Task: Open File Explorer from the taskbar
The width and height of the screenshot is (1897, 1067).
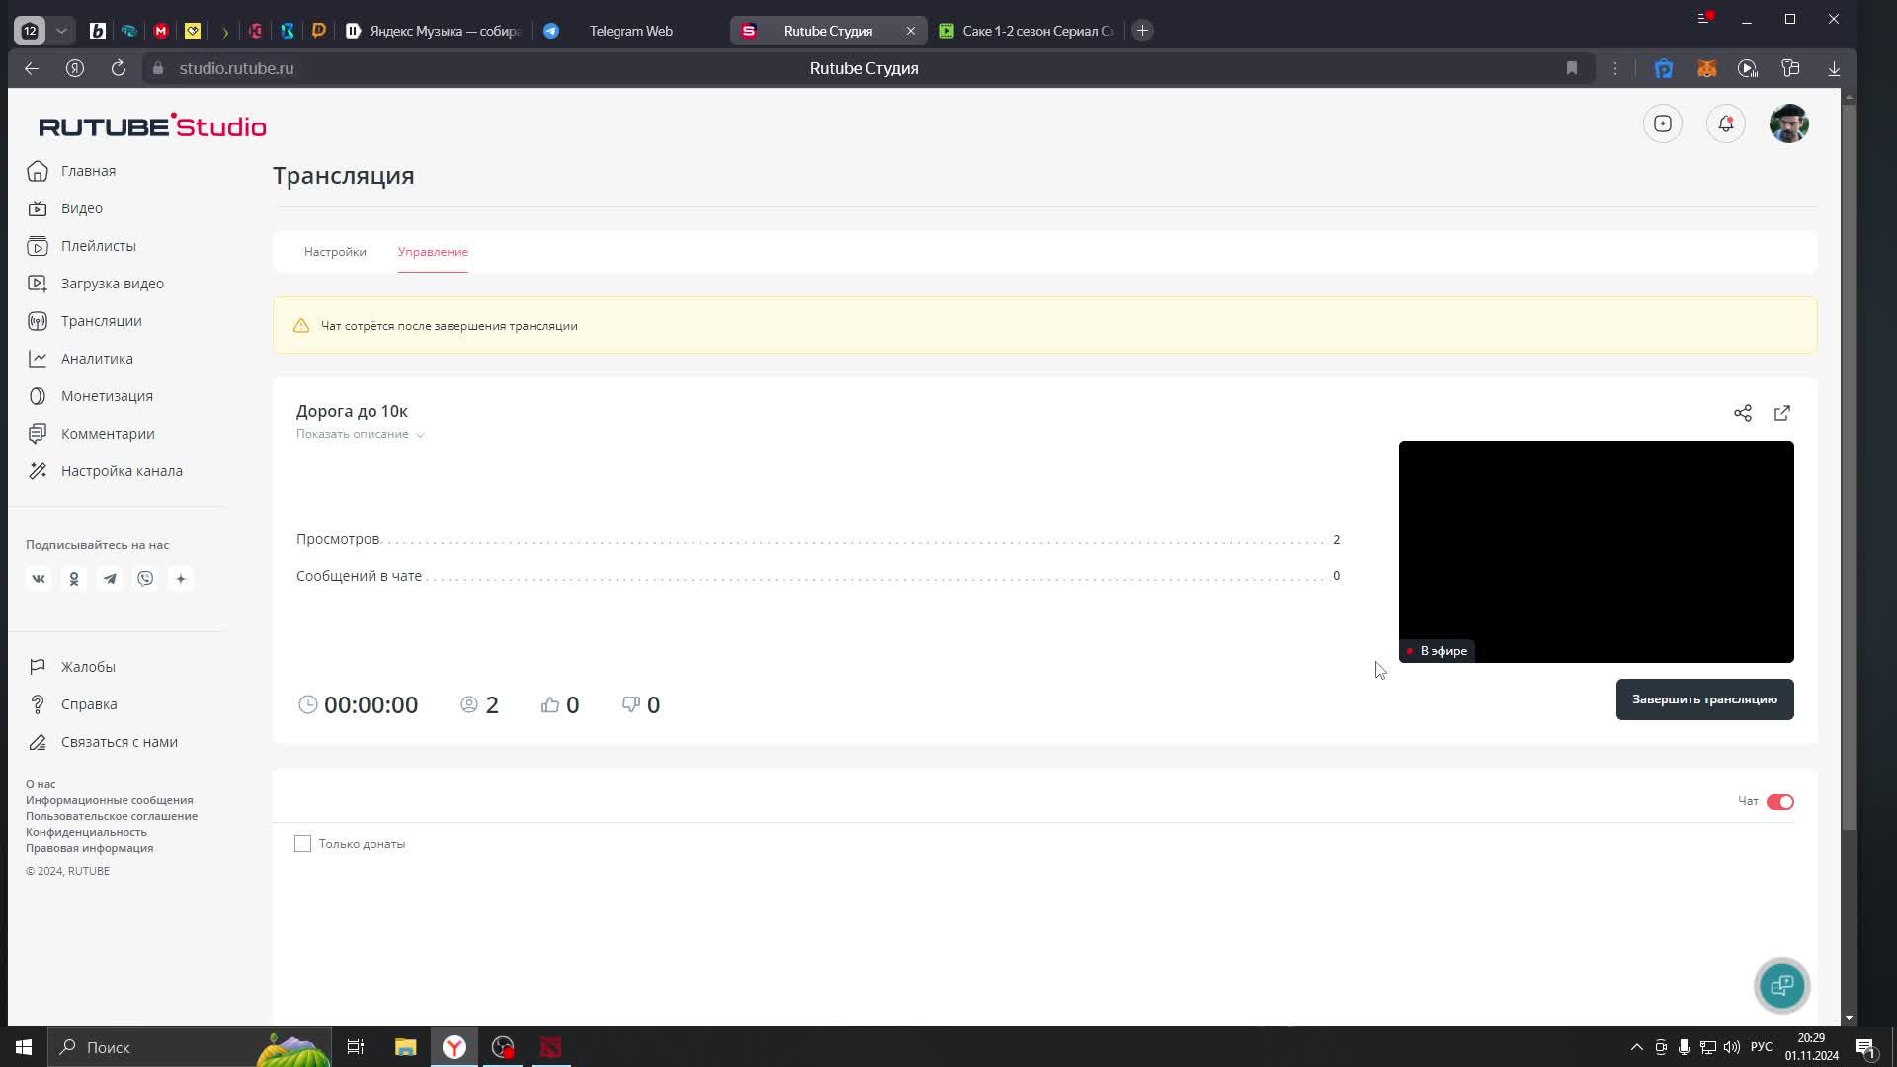Action: tap(405, 1047)
